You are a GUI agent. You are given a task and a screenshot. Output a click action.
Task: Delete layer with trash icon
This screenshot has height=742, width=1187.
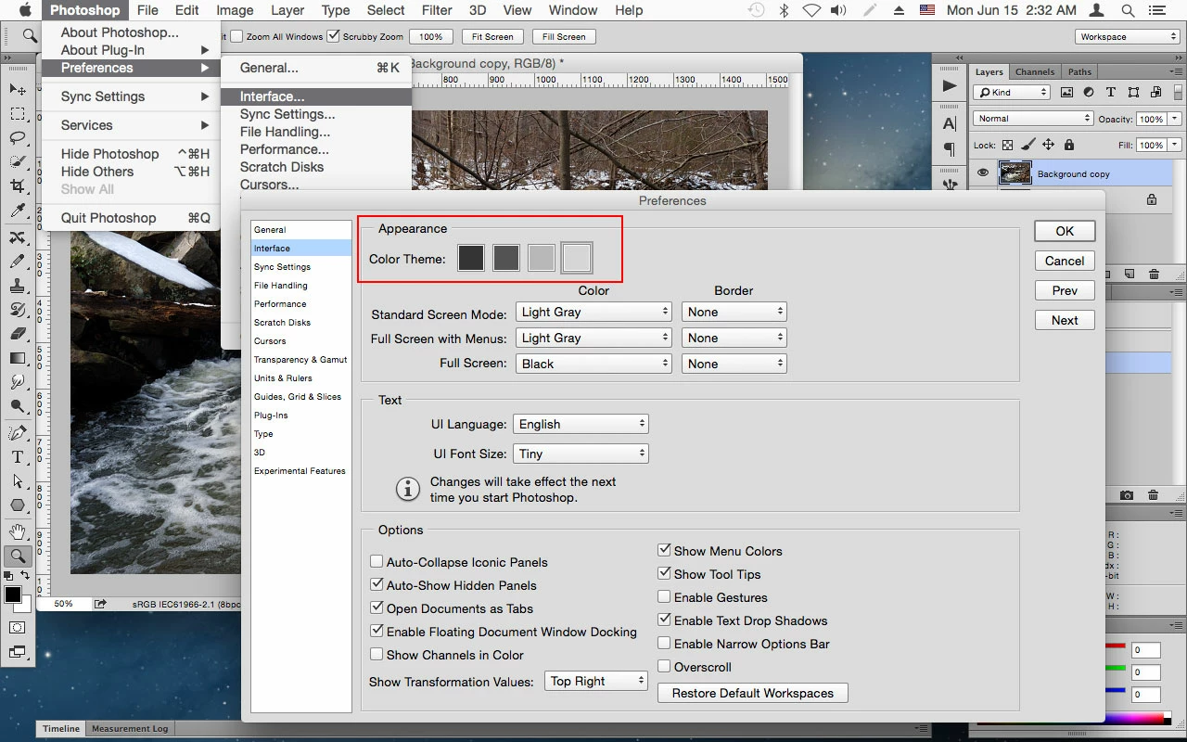(x=1154, y=275)
